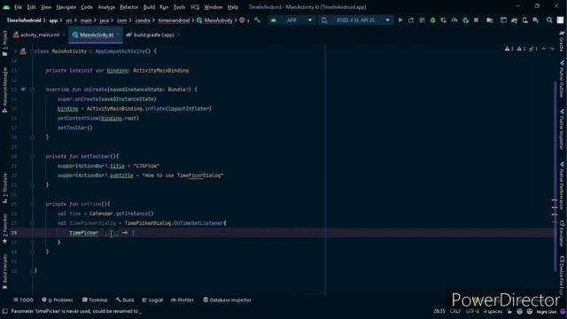
Task: Attach debugger to Android process icon
Action: (465, 20)
